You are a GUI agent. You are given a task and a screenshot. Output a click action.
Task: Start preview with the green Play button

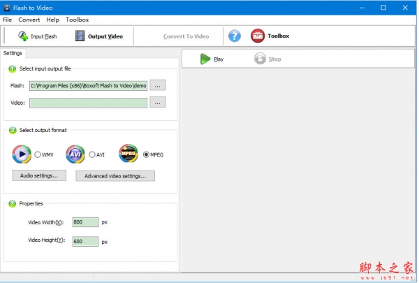coord(212,59)
